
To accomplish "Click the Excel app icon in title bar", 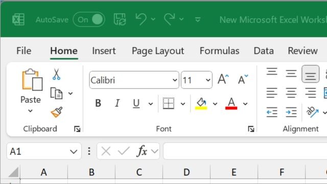I will (x=18, y=19).
